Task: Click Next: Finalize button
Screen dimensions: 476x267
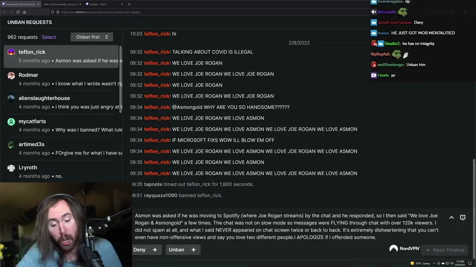Action: coord(445,250)
